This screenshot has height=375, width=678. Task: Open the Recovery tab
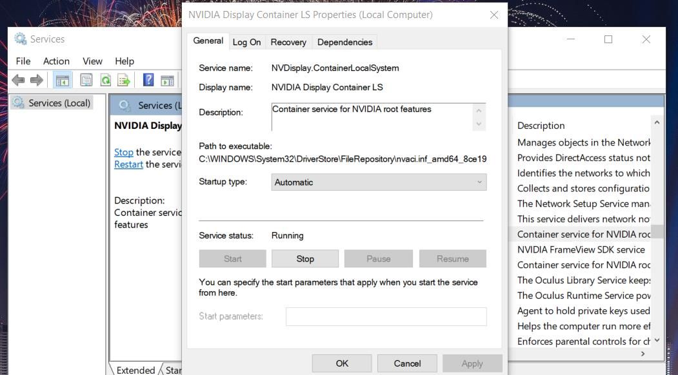[x=288, y=42]
